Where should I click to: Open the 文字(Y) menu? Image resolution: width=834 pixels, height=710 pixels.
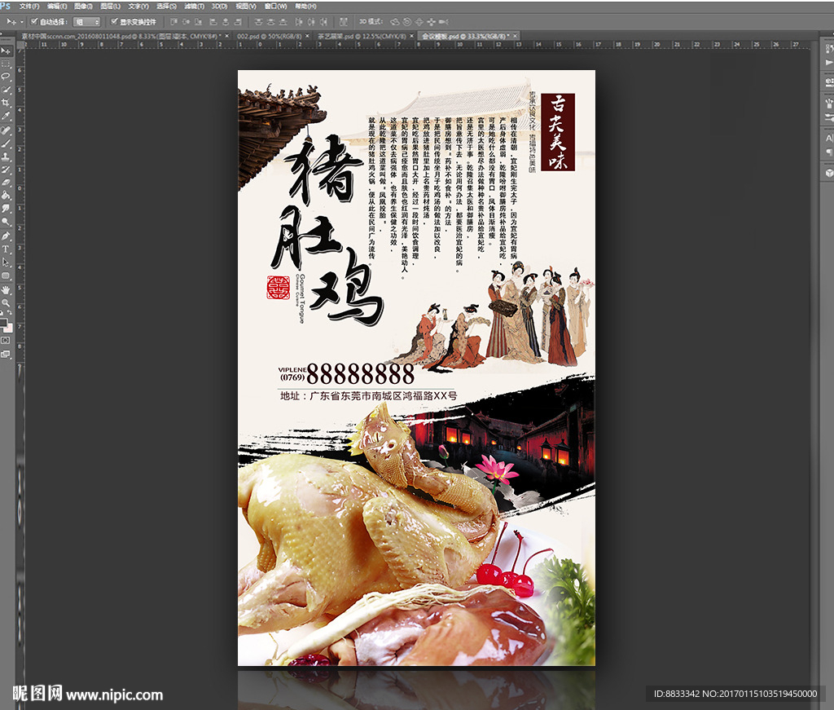coord(138,7)
